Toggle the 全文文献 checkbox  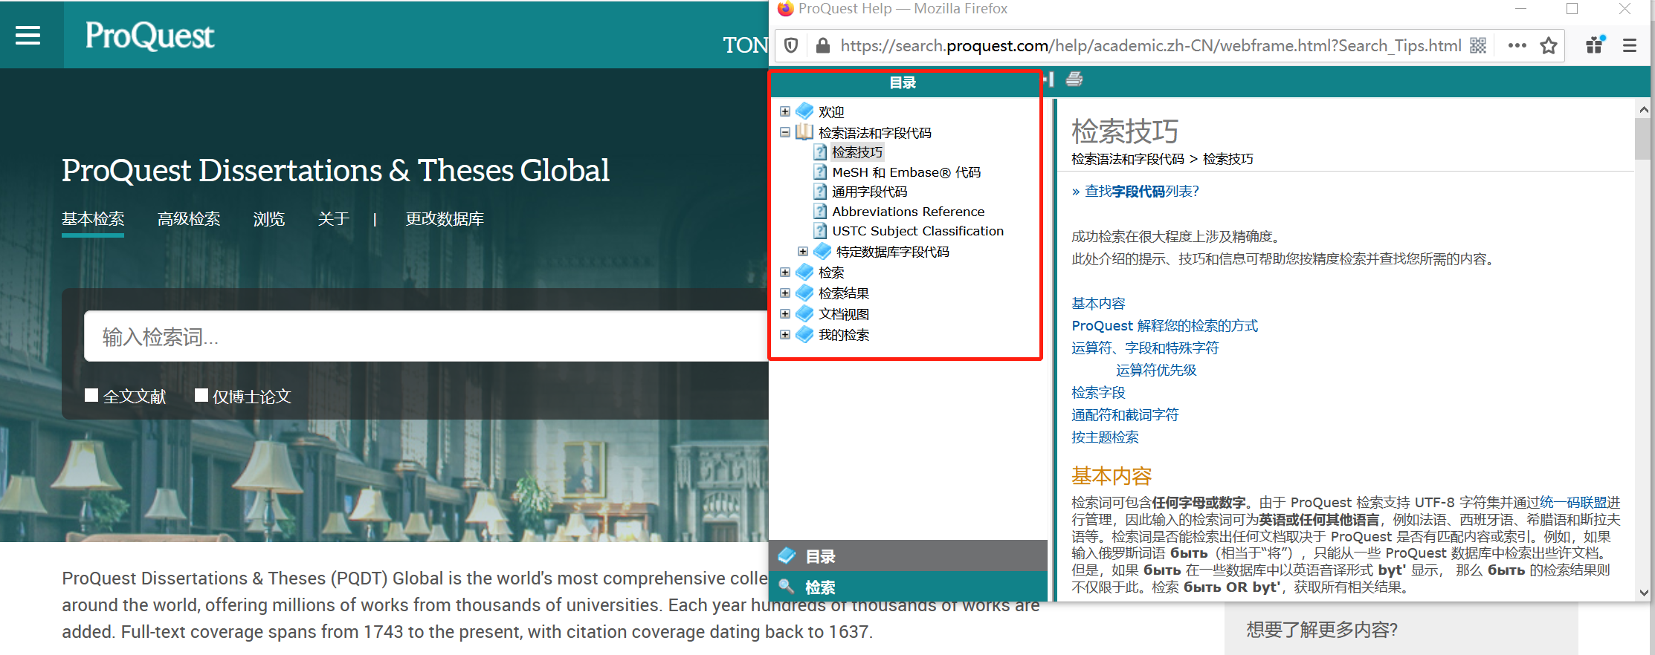(x=91, y=395)
